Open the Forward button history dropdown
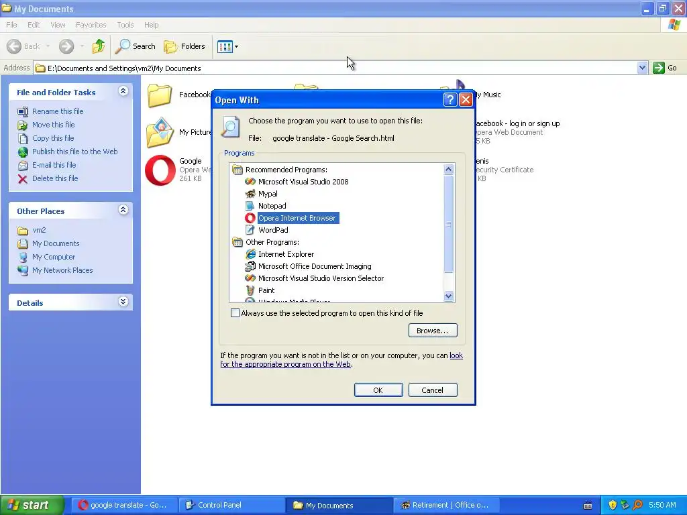 click(82, 46)
